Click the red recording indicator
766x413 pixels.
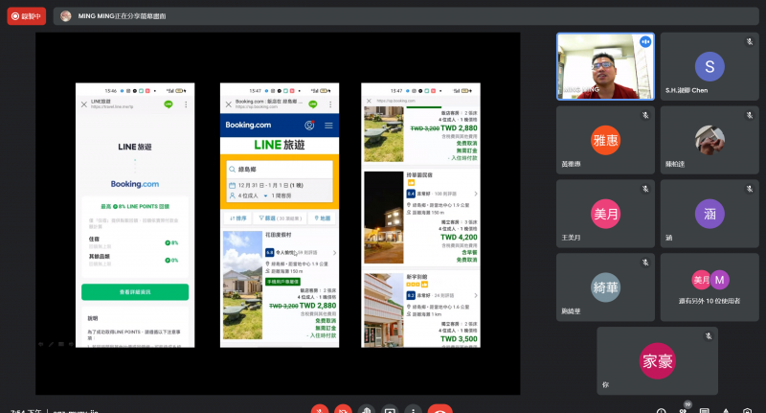coord(27,15)
